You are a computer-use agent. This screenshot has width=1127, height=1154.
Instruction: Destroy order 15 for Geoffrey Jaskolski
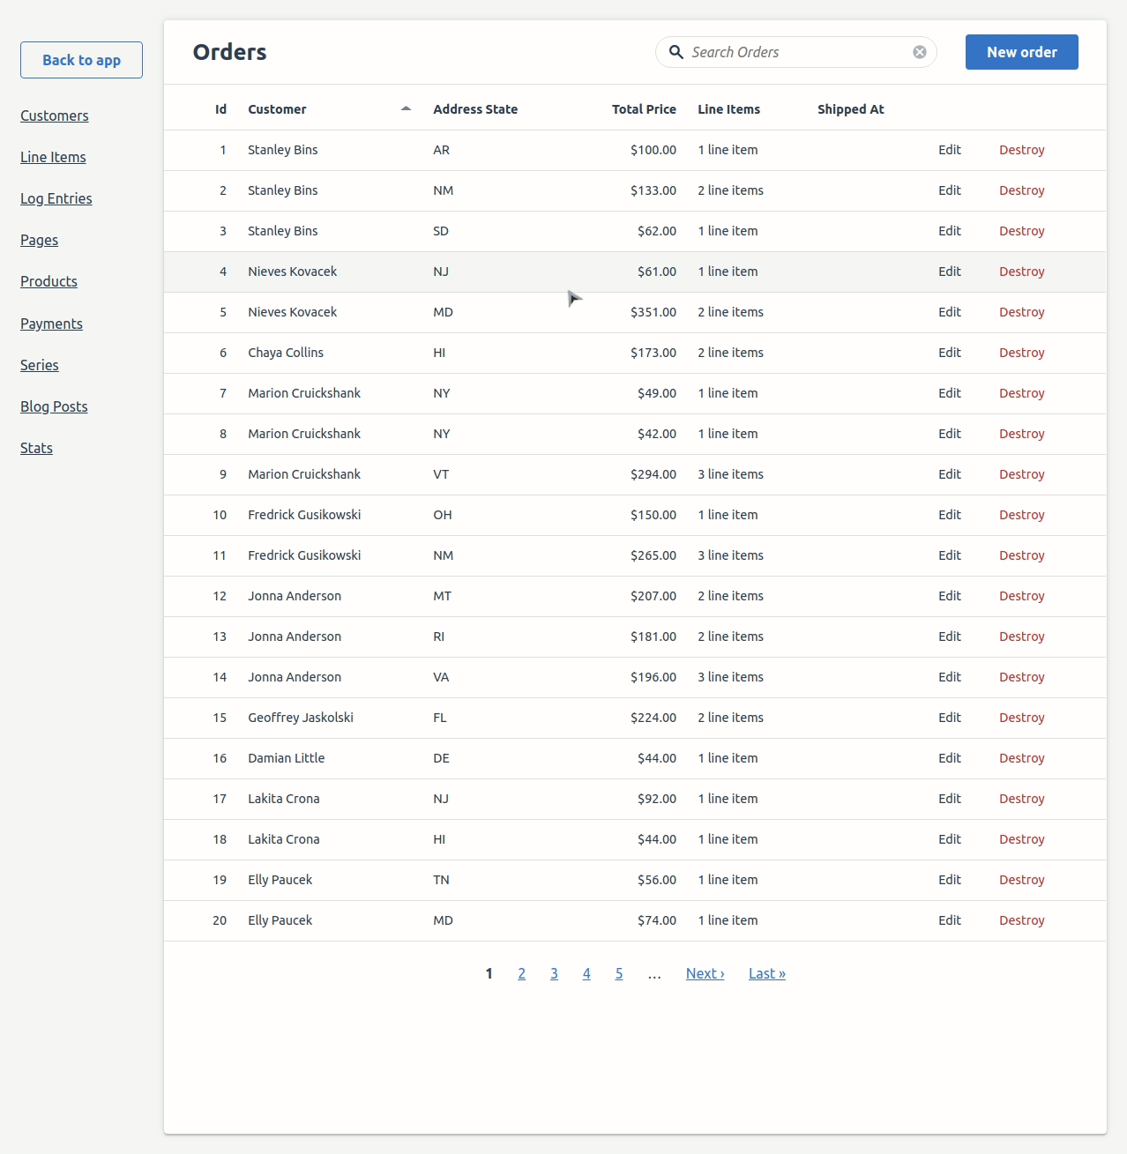click(1022, 718)
